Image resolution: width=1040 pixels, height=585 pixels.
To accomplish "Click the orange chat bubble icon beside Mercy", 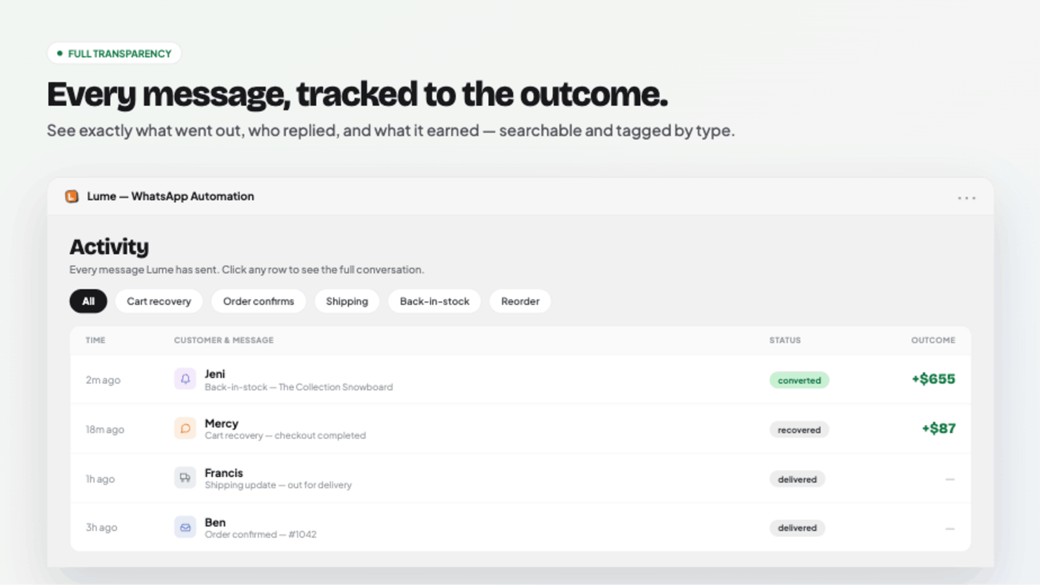I will pyautogui.click(x=185, y=428).
